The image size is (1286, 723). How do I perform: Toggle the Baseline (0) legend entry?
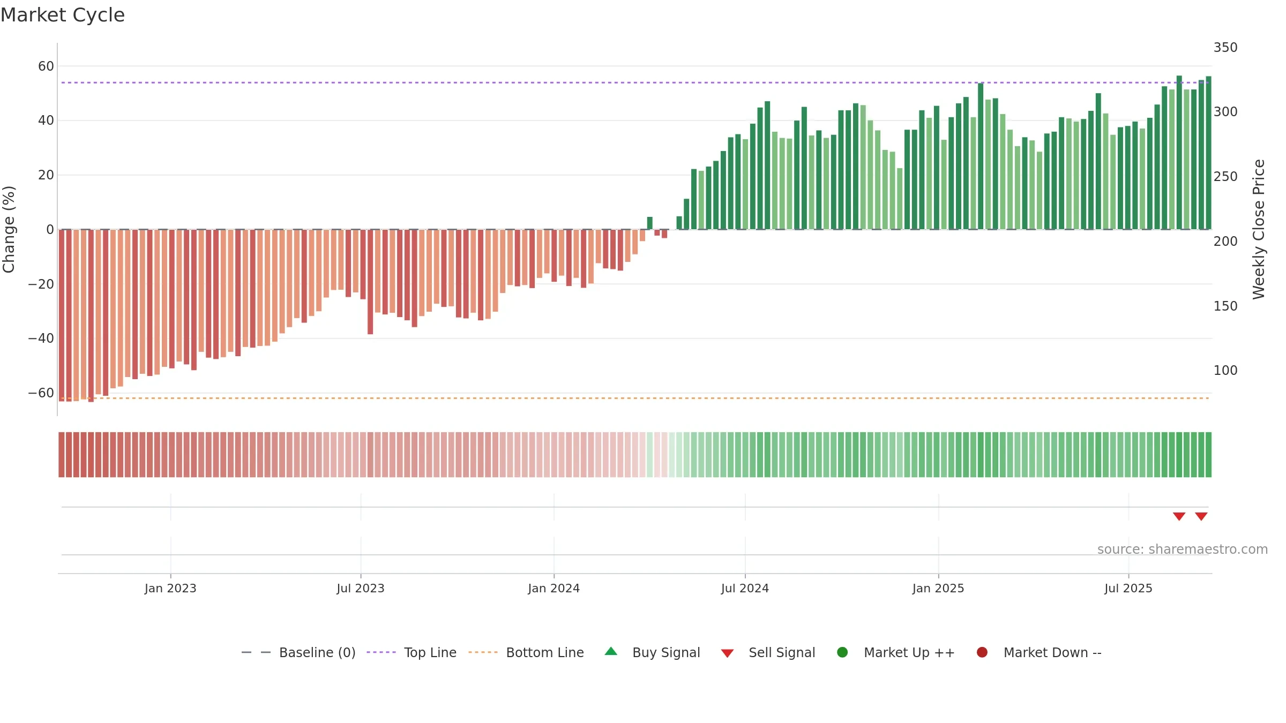pyautogui.click(x=317, y=652)
